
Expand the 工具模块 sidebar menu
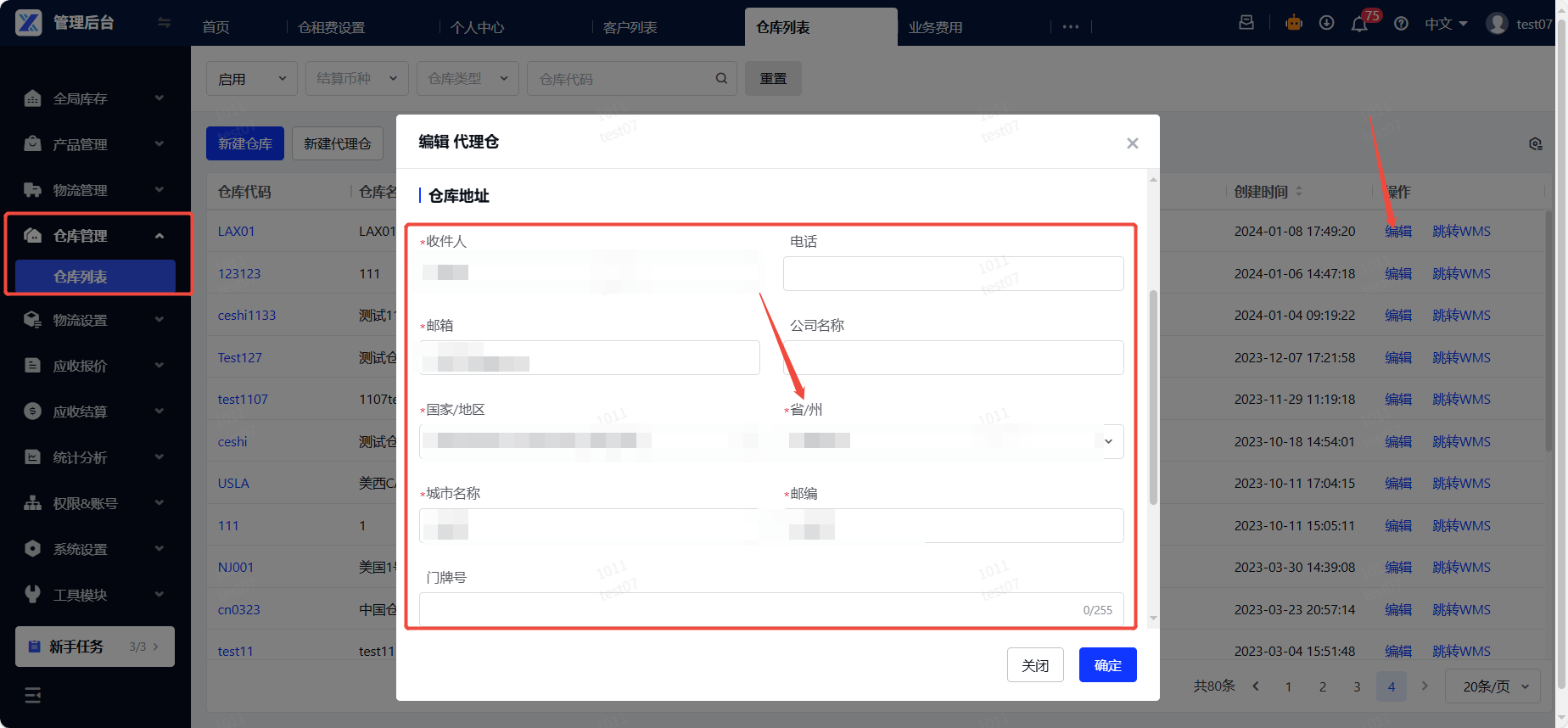pyautogui.click(x=95, y=595)
